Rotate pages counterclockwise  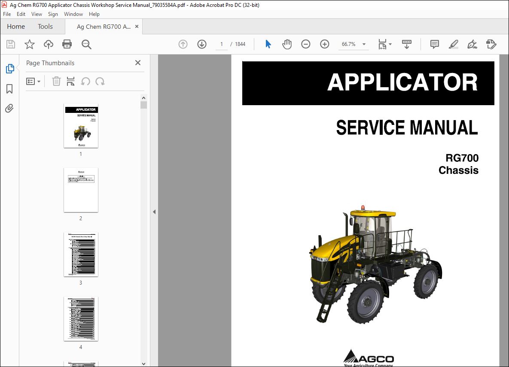tap(85, 82)
